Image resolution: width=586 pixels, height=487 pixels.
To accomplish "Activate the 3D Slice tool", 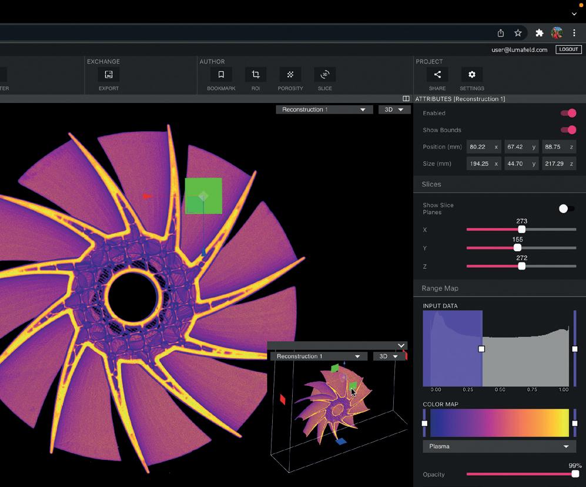I will [x=325, y=75].
